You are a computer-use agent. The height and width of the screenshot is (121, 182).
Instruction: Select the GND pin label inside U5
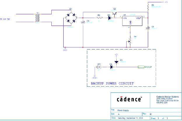tap(130, 23)
